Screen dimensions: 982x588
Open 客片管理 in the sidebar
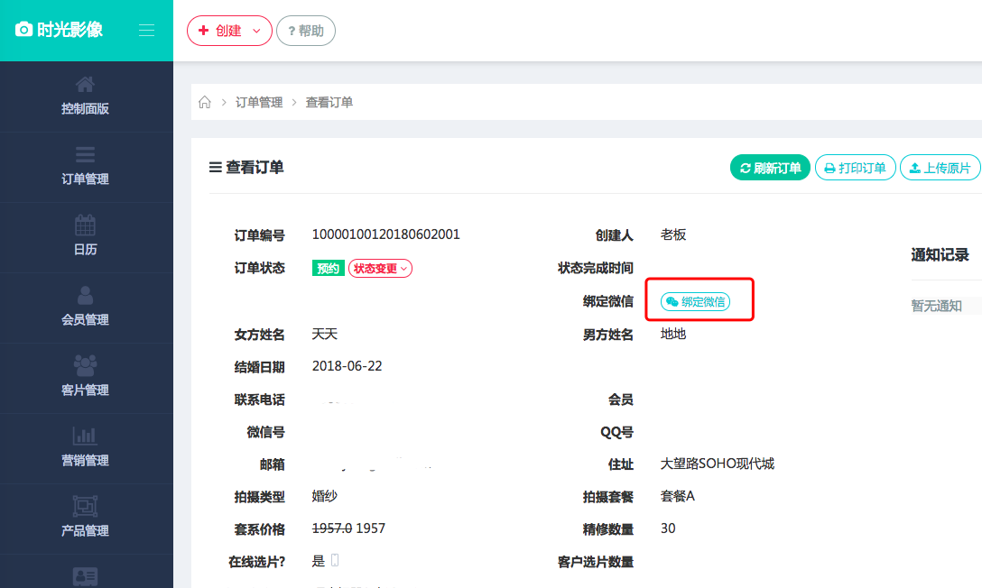[86, 378]
